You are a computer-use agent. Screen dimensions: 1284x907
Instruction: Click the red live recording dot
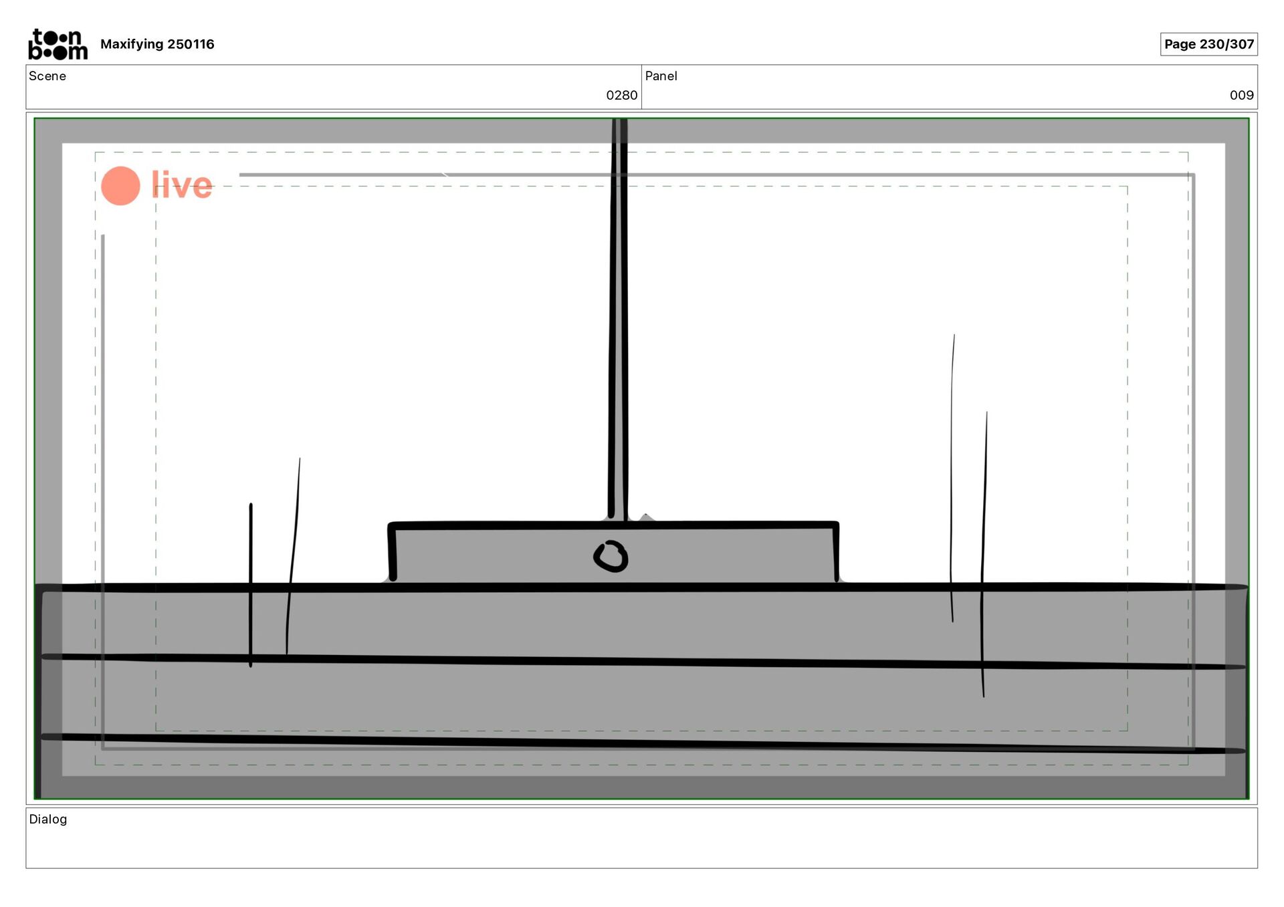pyautogui.click(x=120, y=186)
